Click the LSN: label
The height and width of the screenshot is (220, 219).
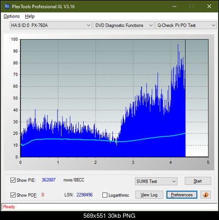coord(69,195)
